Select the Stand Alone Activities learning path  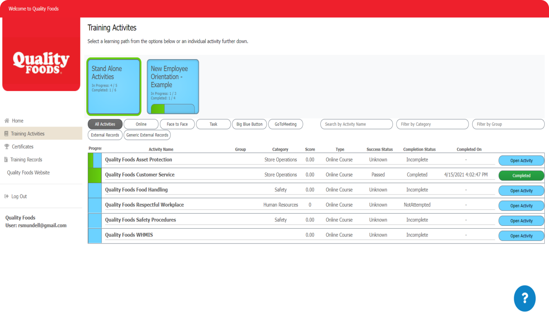coord(114,87)
